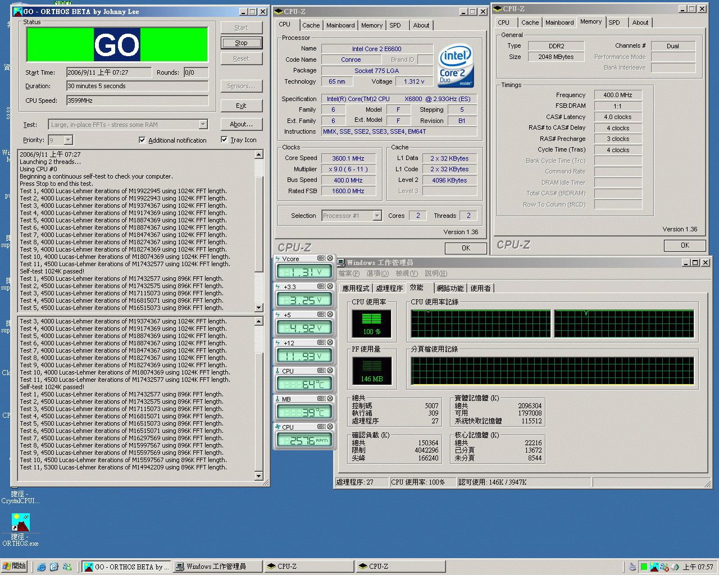Click the 100 % CPU usage meter
Viewport: 719px width, 575px height.
pyautogui.click(x=371, y=323)
